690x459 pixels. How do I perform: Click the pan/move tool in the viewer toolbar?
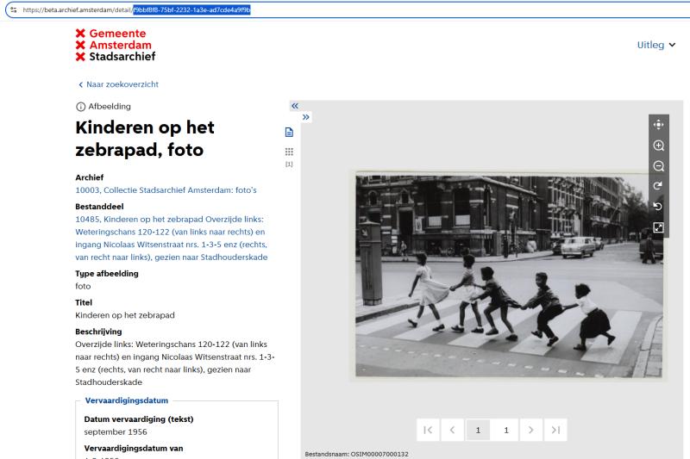point(659,125)
